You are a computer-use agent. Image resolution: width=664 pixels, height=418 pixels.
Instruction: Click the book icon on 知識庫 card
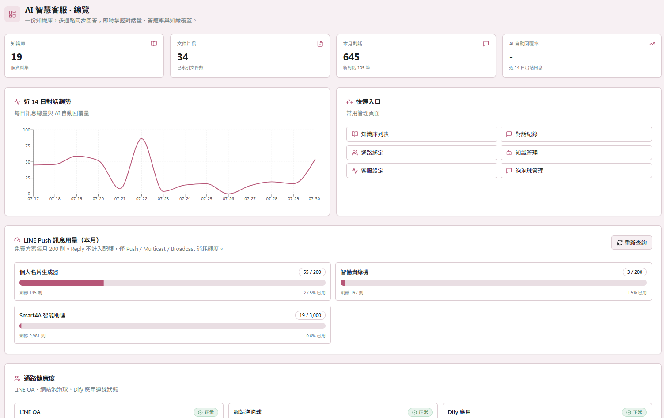point(154,44)
